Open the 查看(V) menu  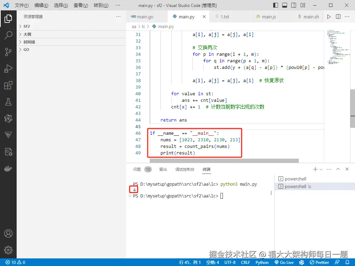[81, 5]
